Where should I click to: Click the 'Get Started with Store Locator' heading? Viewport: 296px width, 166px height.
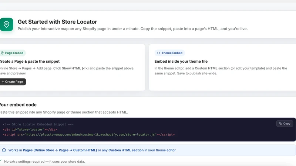[57, 22]
